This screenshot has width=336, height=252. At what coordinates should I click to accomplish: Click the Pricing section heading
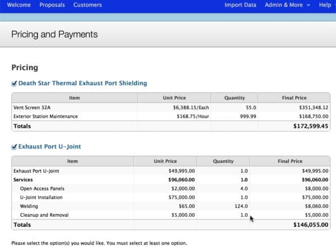point(25,68)
